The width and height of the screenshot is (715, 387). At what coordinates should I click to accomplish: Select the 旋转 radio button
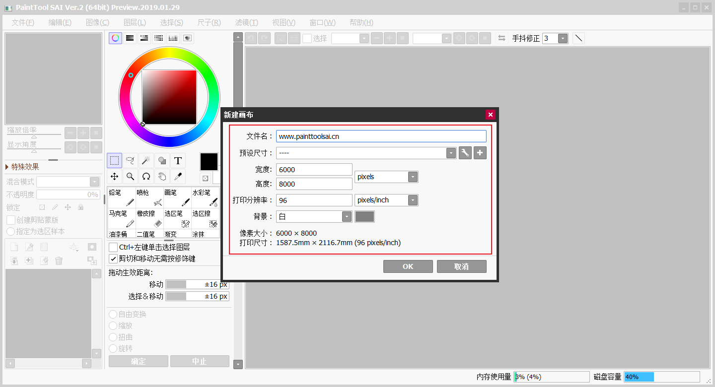[x=113, y=348]
